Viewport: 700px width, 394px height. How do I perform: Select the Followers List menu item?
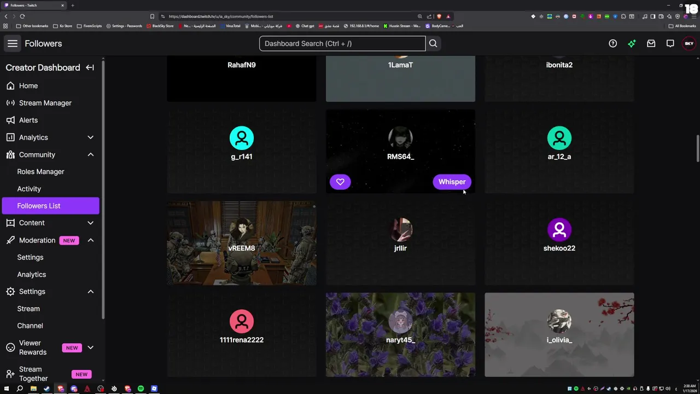(50, 206)
